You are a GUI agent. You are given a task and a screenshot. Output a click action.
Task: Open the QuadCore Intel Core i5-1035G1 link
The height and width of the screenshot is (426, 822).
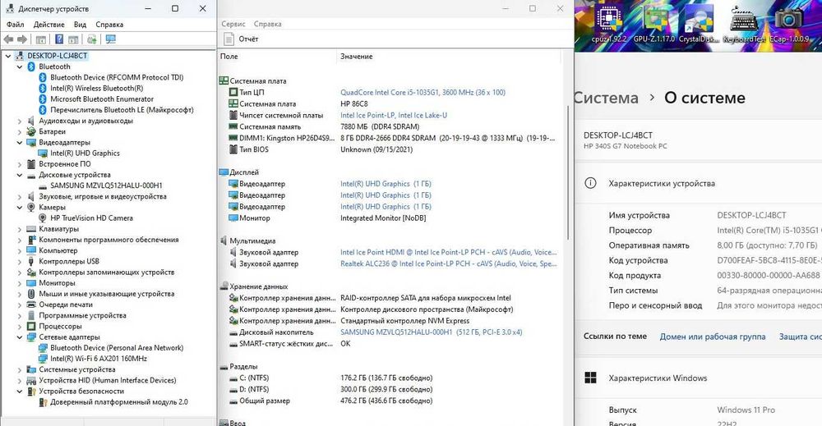[423, 92]
